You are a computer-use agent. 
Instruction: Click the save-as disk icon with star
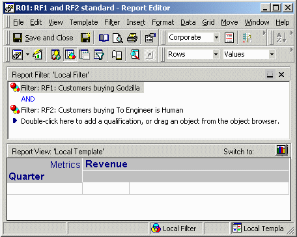click(x=85, y=38)
